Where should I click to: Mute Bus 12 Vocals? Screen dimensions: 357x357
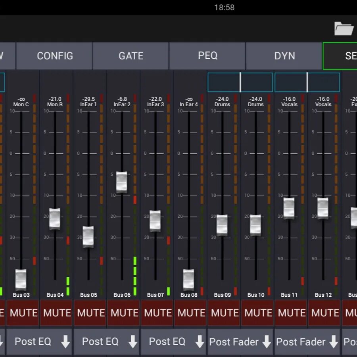tap(324, 313)
